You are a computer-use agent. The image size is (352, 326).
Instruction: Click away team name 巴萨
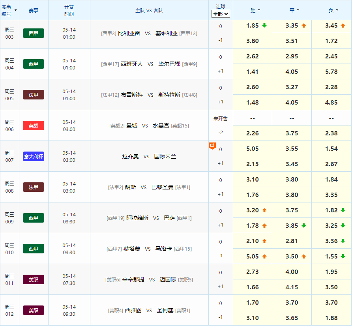point(169,218)
